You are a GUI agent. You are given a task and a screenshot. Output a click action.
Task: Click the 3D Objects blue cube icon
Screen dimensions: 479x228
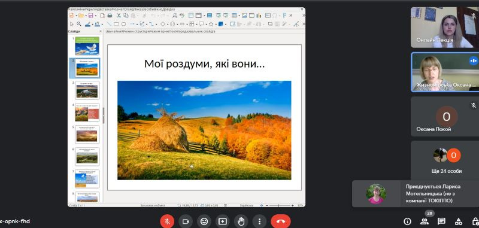pyautogui.click(x=220, y=24)
